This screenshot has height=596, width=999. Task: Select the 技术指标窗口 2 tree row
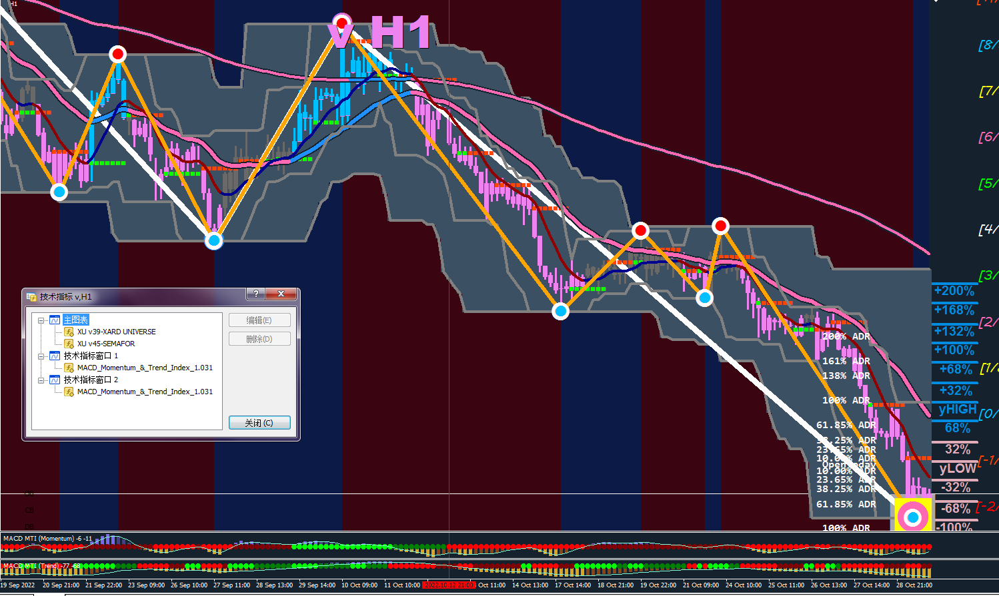pos(91,380)
